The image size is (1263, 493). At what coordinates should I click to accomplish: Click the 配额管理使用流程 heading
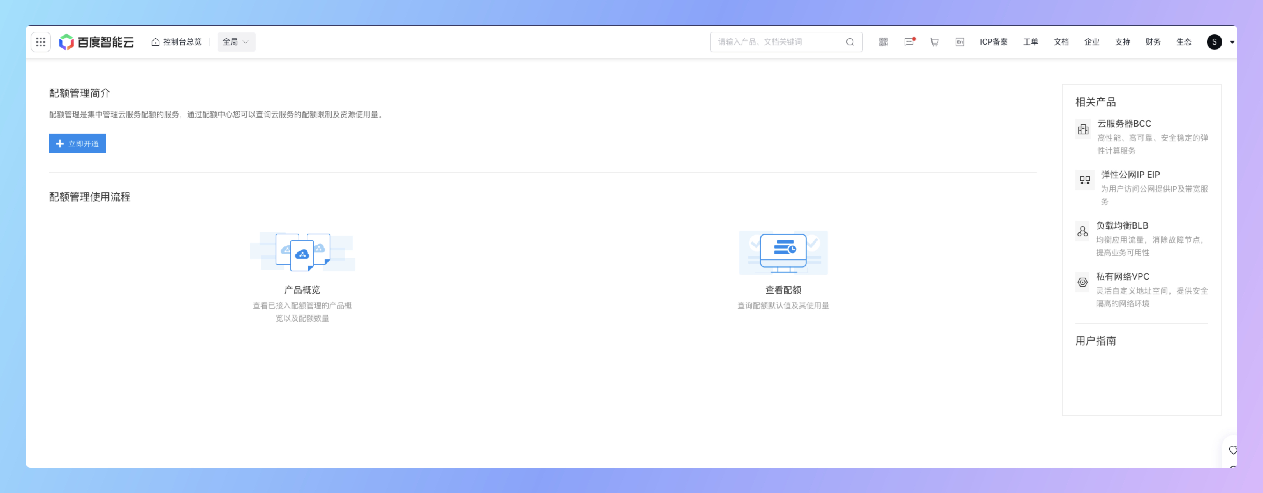90,197
